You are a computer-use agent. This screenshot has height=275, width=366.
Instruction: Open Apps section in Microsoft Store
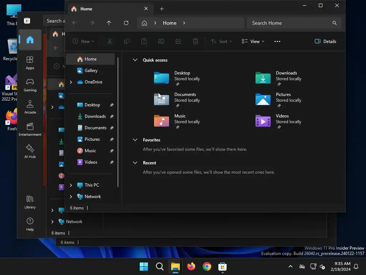point(30,63)
